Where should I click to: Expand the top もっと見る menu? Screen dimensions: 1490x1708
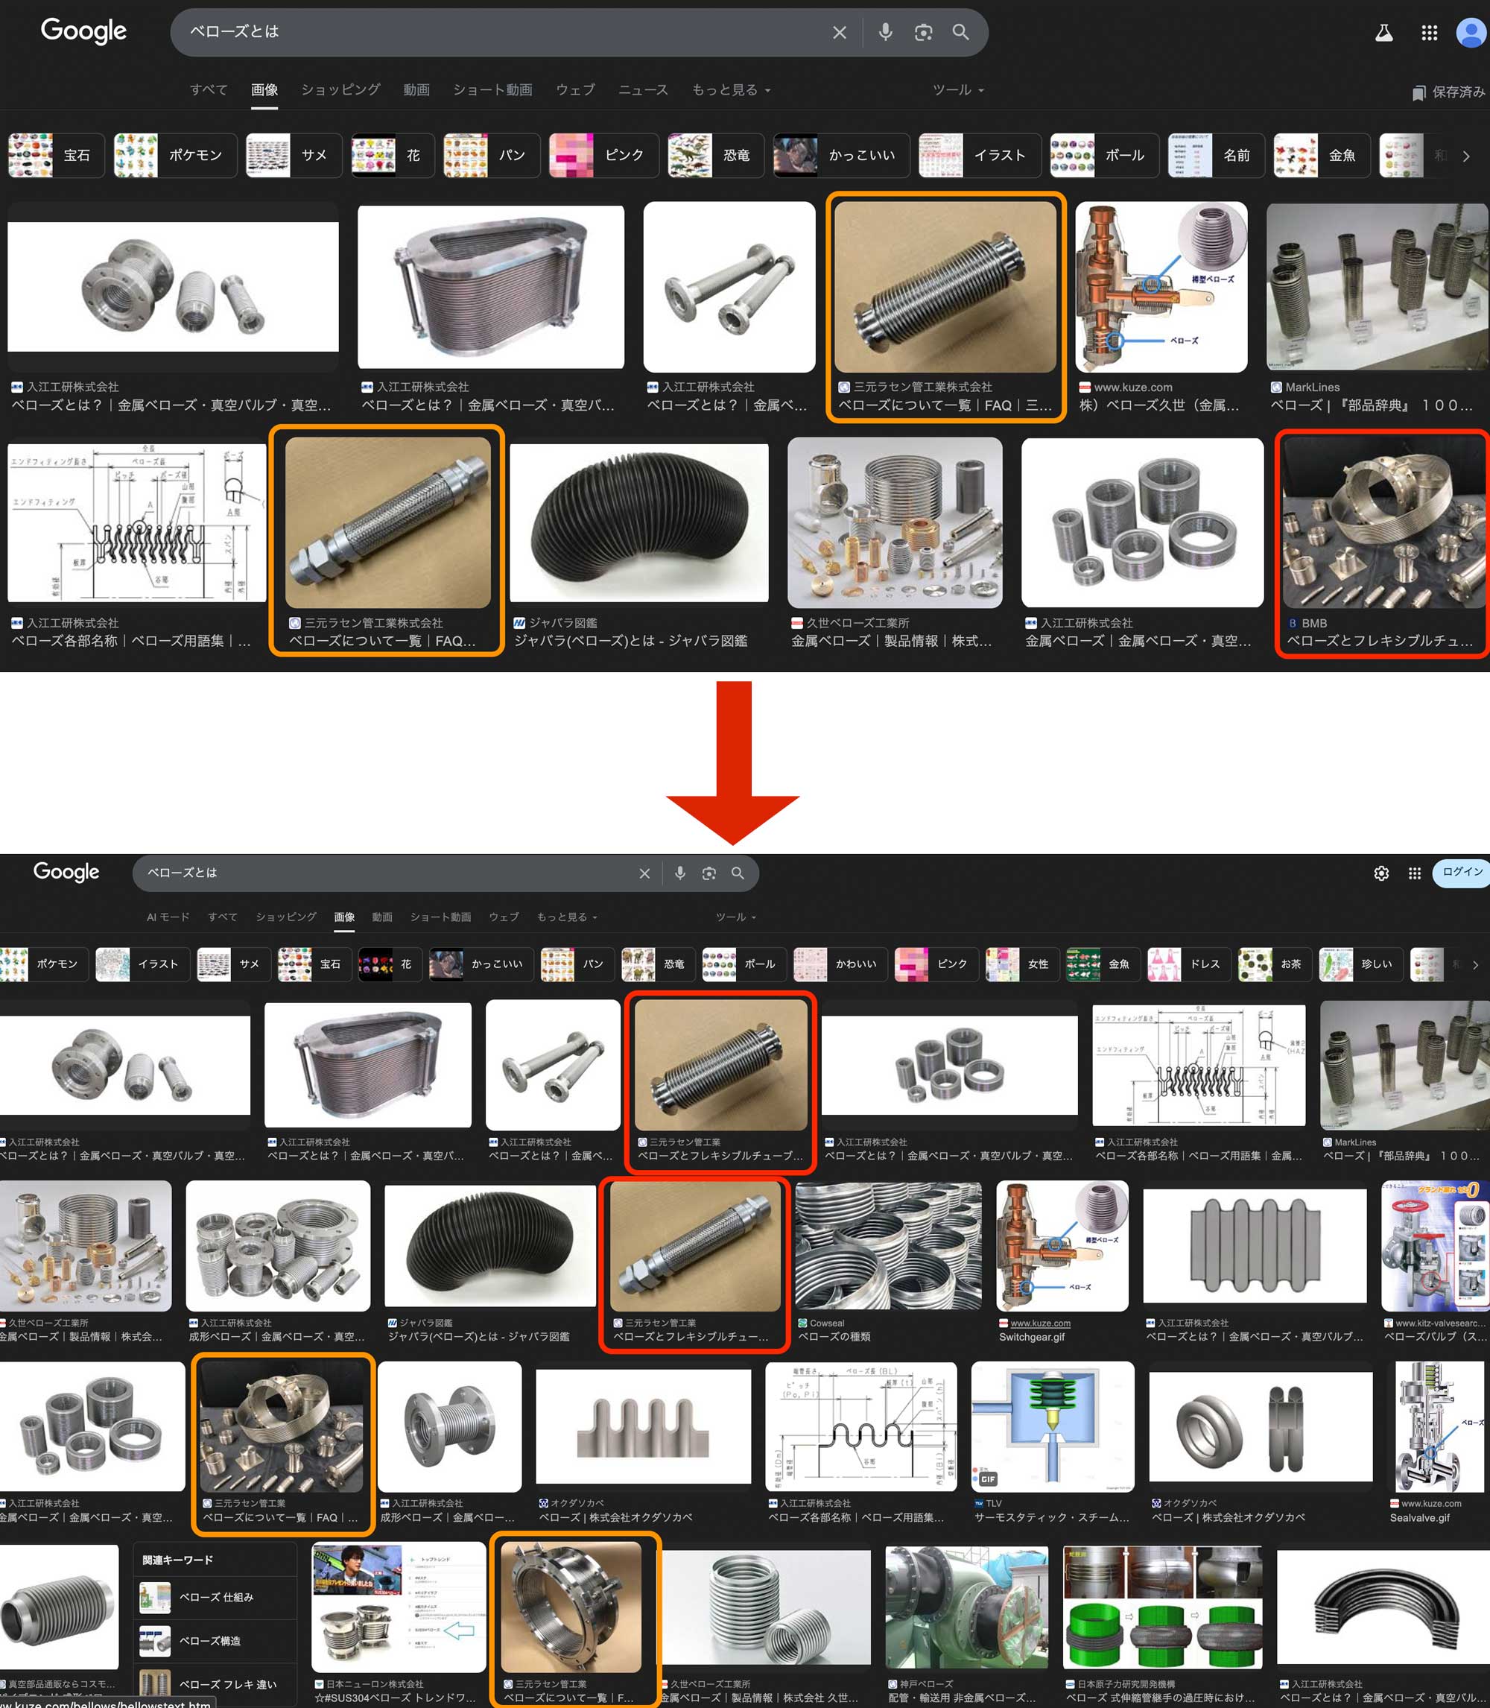[730, 90]
